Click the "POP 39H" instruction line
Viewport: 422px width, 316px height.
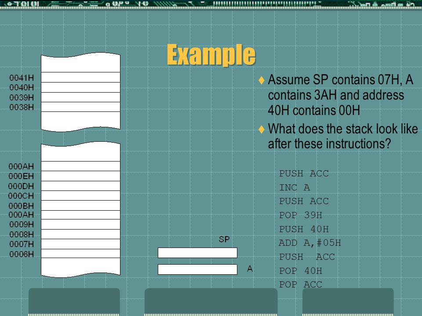pos(301,215)
